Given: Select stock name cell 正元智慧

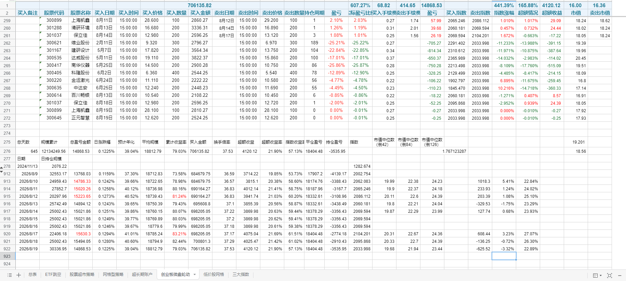Looking at the screenshot, I should 81,118.
